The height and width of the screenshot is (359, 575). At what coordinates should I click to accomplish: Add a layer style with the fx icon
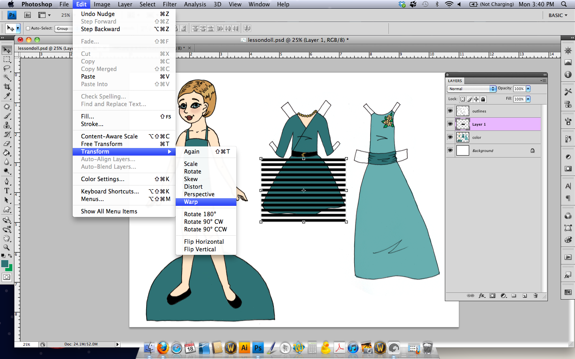pos(482,296)
